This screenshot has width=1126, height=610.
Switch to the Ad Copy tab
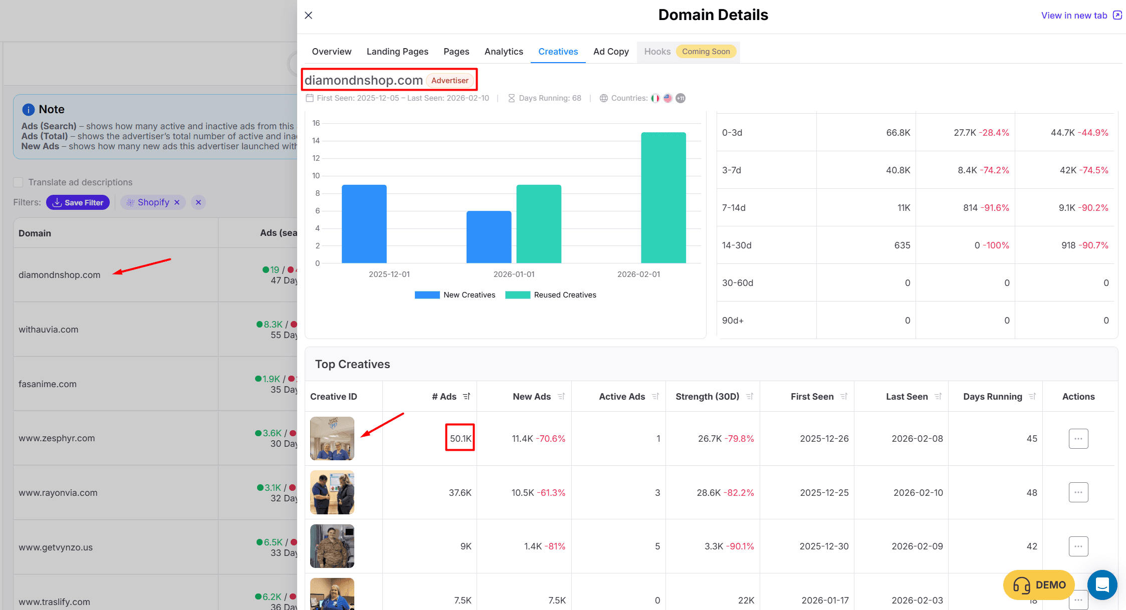point(611,52)
